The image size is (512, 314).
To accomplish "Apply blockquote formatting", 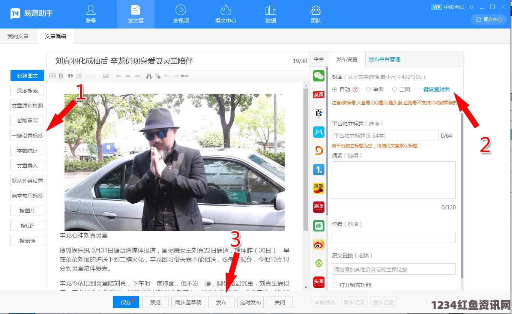I will [70, 76].
